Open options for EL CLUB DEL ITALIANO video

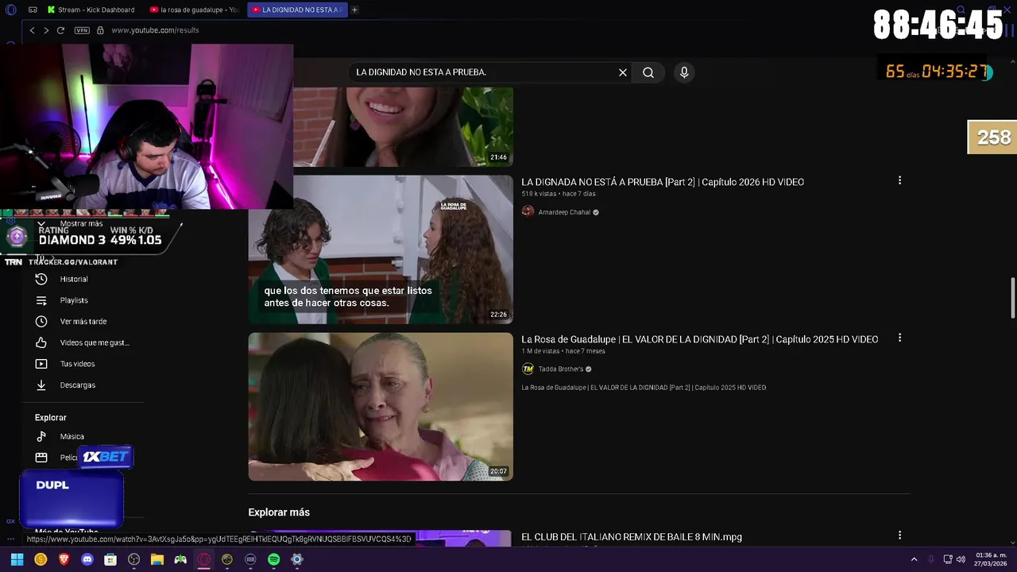(899, 535)
